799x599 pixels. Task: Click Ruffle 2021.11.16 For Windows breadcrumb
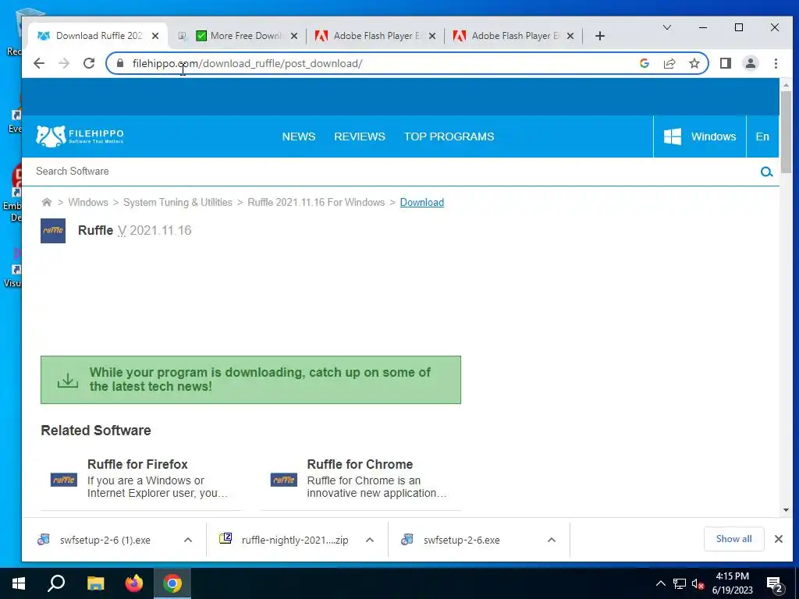tap(316, 202)
